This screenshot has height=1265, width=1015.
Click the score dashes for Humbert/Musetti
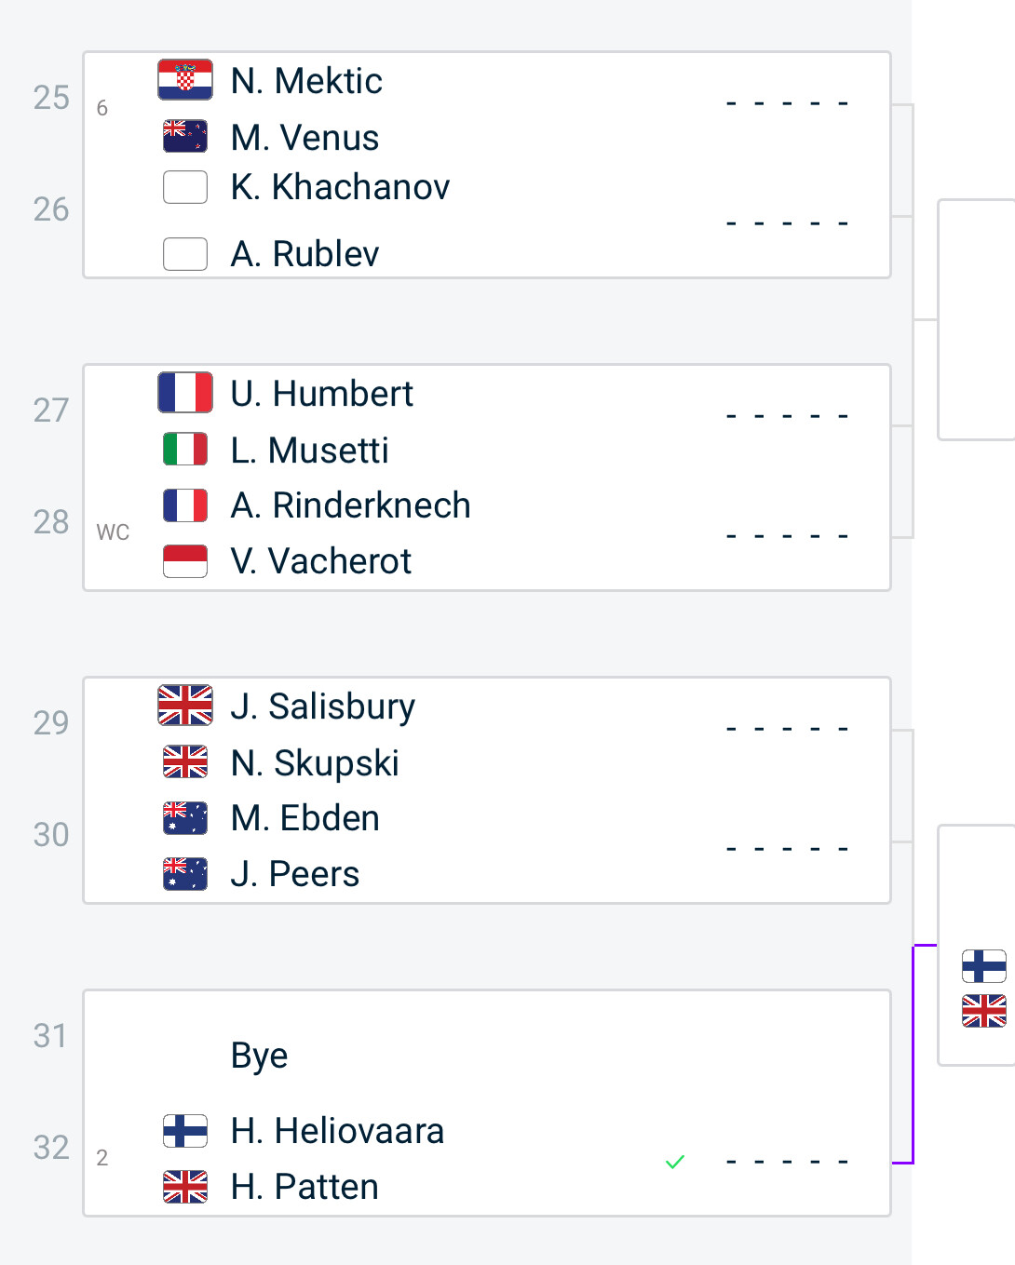click(x=788, y=416)
